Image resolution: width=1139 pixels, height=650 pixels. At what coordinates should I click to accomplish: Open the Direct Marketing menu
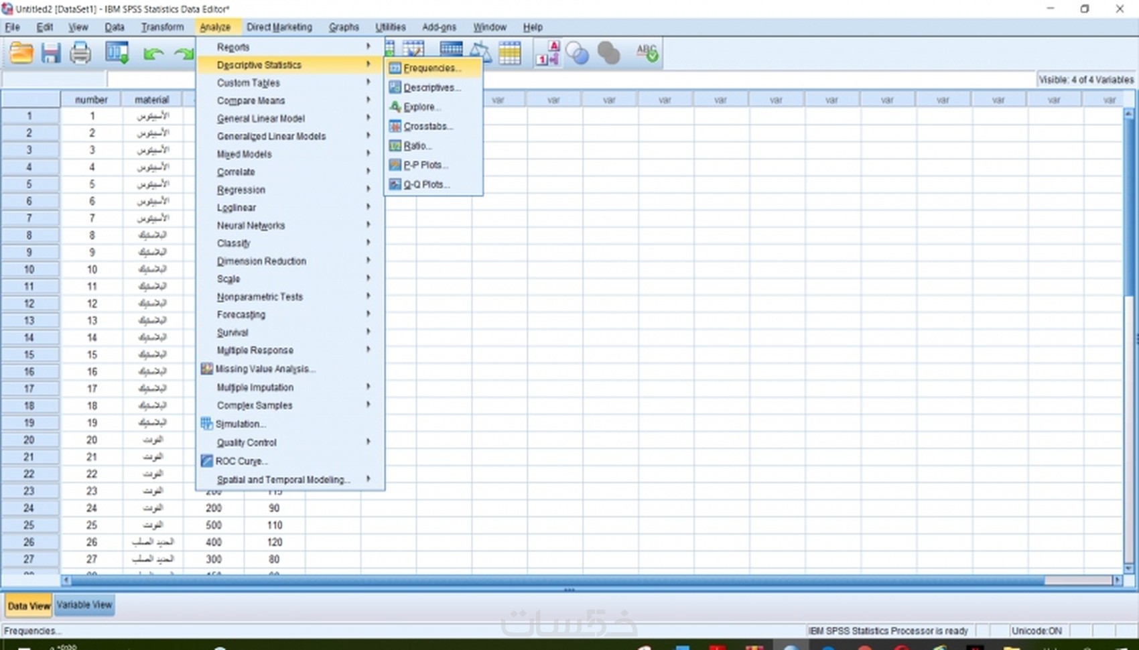coord(279,27)
